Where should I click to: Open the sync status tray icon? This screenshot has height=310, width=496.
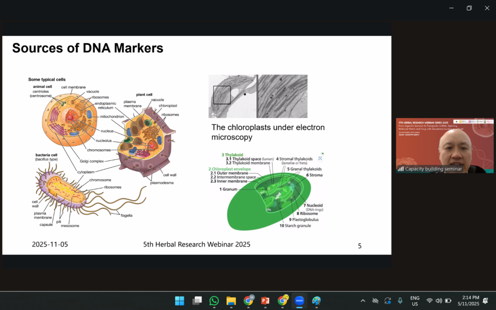tap(387, 301)
